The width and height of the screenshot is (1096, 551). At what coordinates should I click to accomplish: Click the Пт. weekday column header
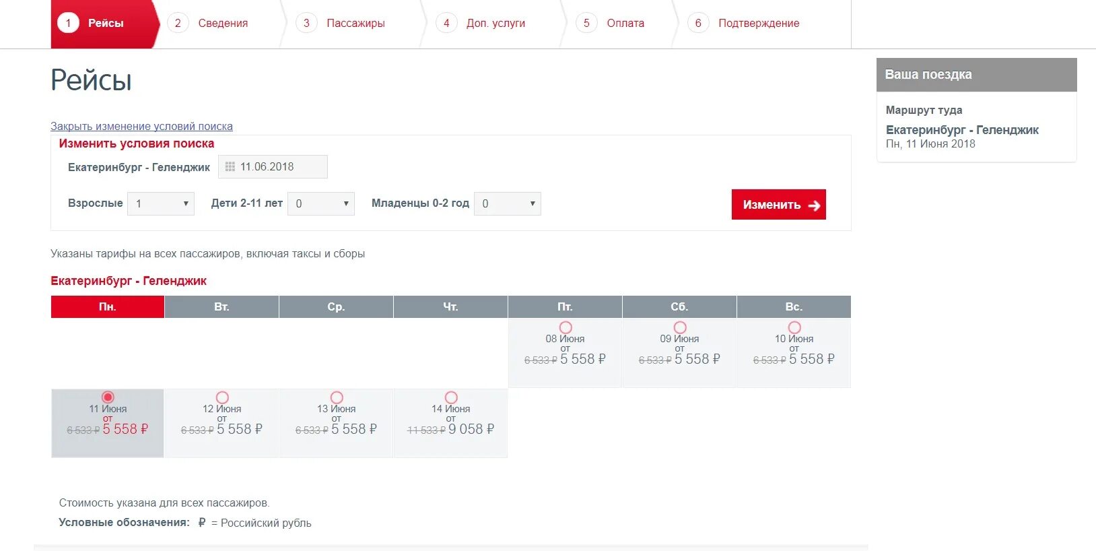tap(566, 306)
